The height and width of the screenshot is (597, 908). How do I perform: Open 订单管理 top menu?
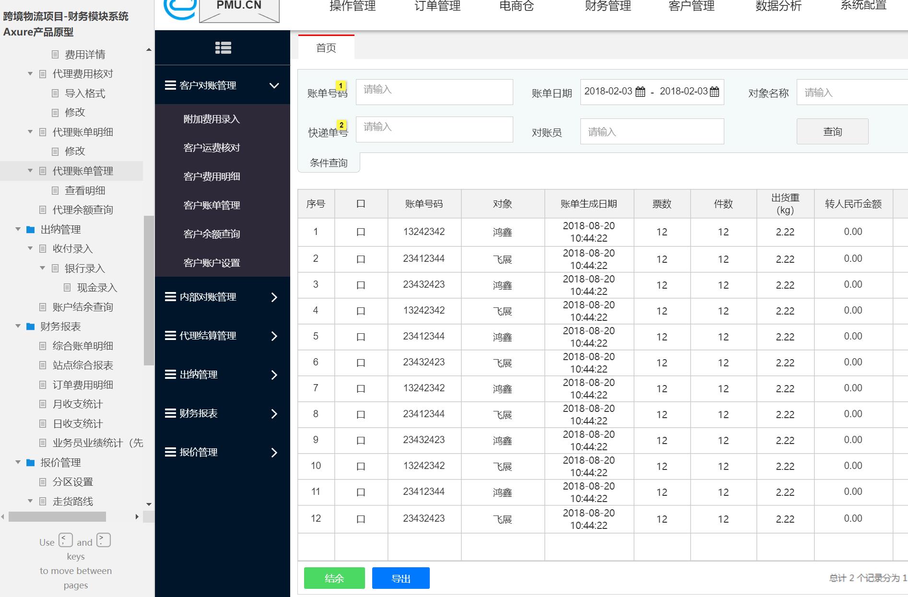pos(437,6)
